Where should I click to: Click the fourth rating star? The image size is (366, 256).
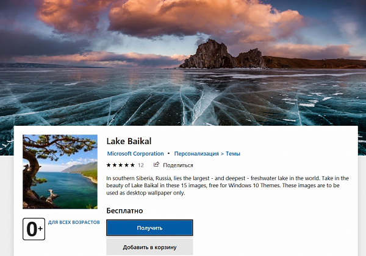[x=126, y=165]
